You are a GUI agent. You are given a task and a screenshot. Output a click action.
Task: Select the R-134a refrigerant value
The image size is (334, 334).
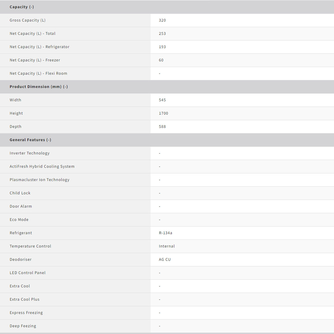click(x=165, y=233)
